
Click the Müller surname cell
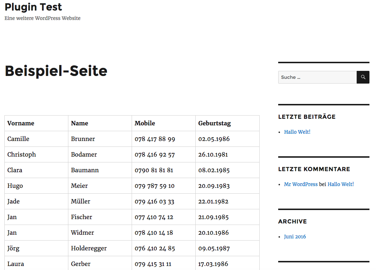(x=80, y=201)
